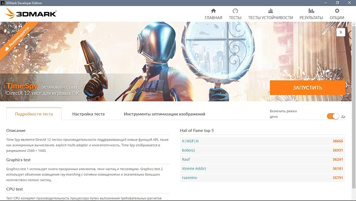Image resolution: width=356 pixels, height=201 pixels.
Task: Click Rauf's Hall of Fame result
Action: (x=186, y=159)
